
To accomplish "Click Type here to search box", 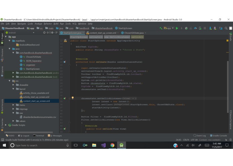I will pyautogui.click(x=39, y=145).
